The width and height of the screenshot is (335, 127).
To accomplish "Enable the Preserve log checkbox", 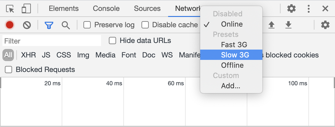I will tap(87, 25).
